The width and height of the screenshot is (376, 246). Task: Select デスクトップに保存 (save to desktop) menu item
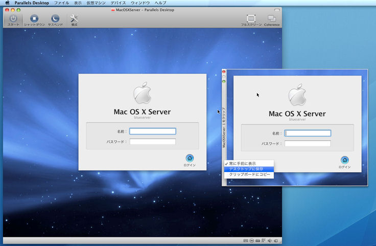coord(249,169)
